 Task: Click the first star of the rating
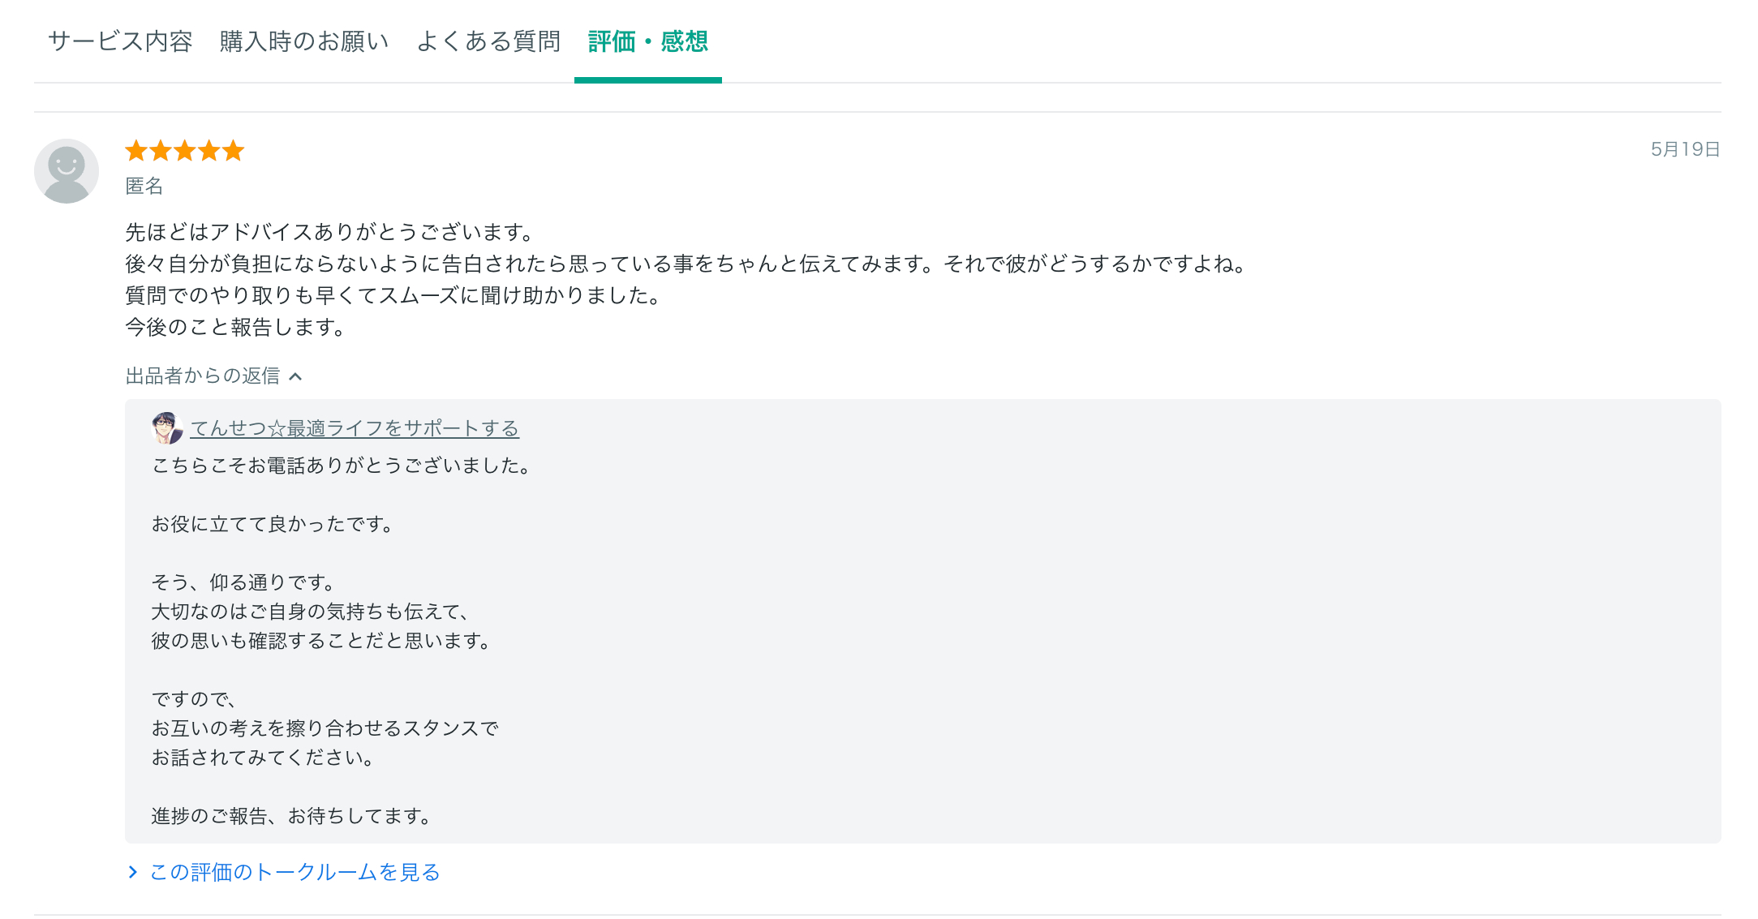tap(135, 150)
